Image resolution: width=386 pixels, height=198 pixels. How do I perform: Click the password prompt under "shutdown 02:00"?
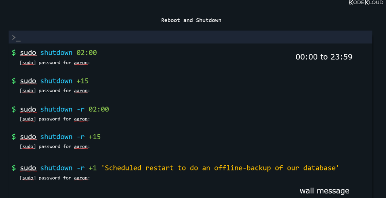tap(55, 63)
